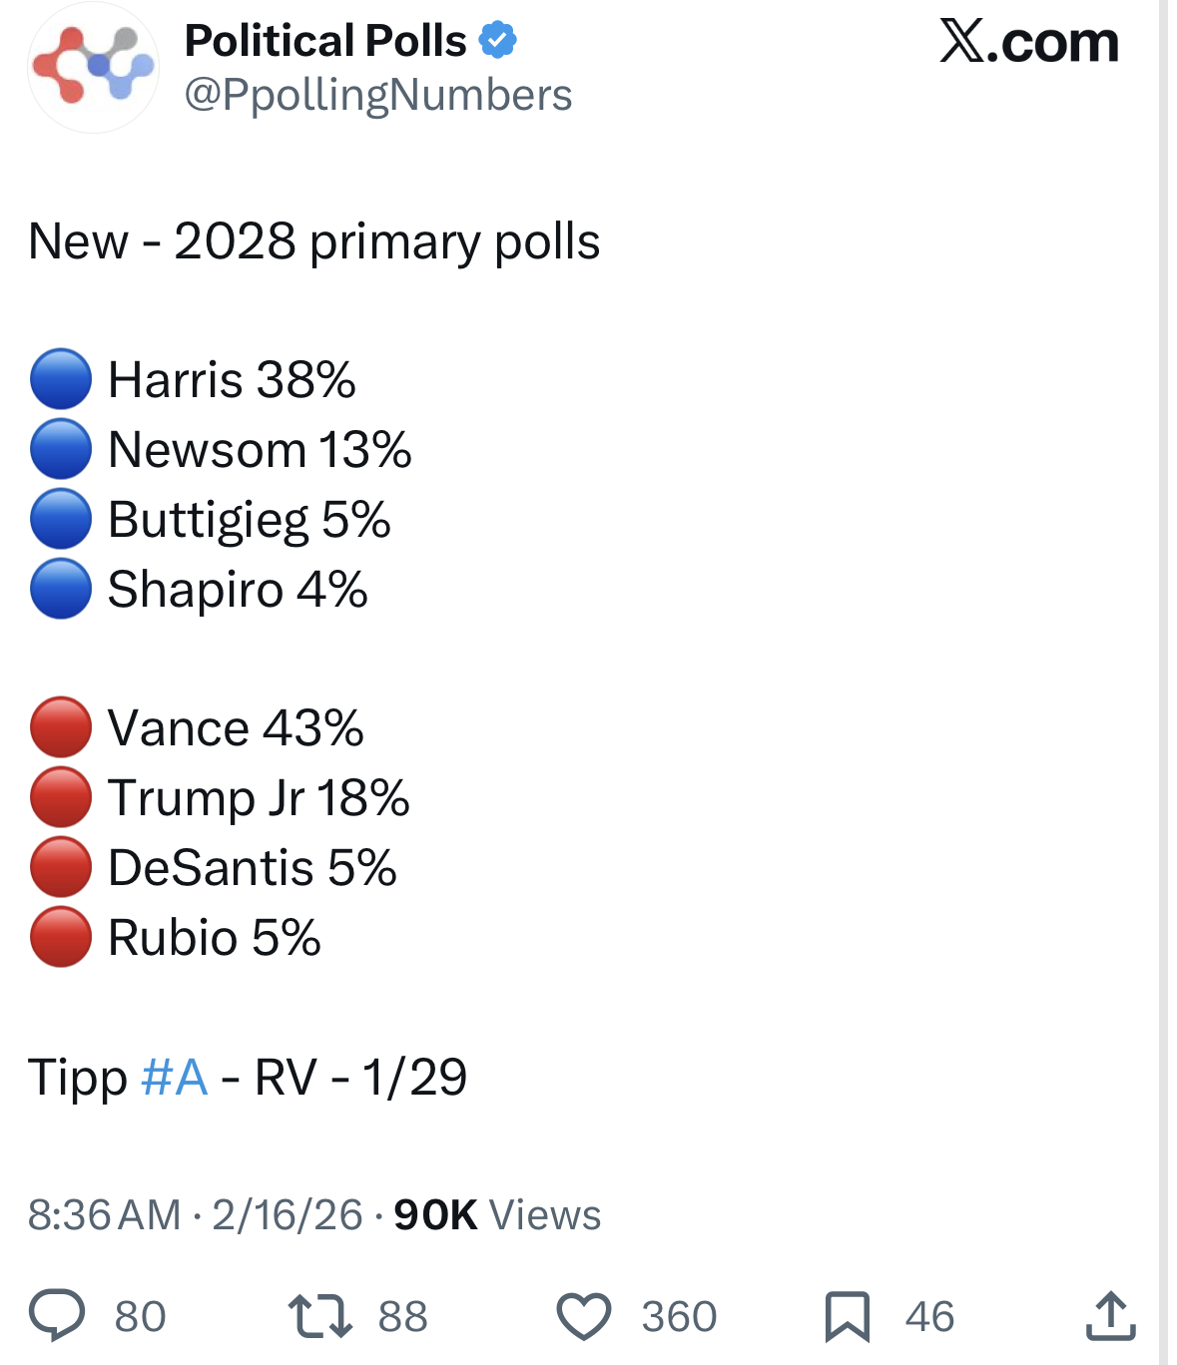Click the blue verified checkmark badge

tap(497, 41)
